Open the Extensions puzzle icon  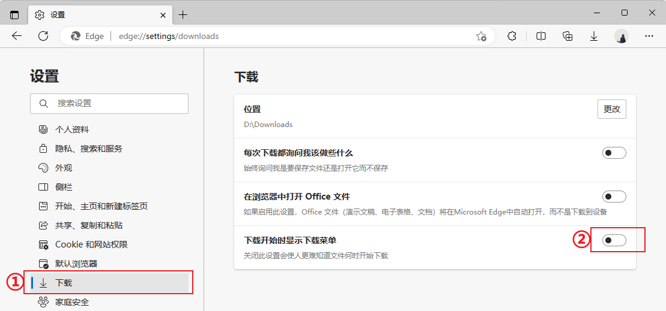512,36
